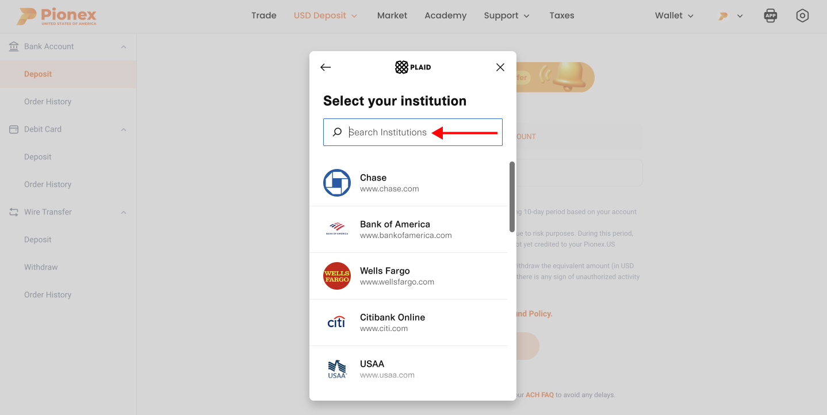Collapse the Wire Transfer sidebar section

124,212
